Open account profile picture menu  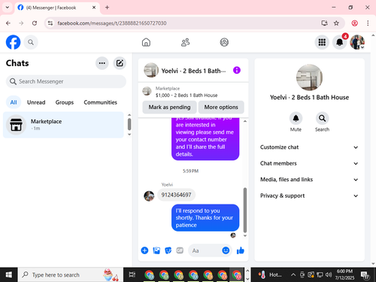coord(357,42)
